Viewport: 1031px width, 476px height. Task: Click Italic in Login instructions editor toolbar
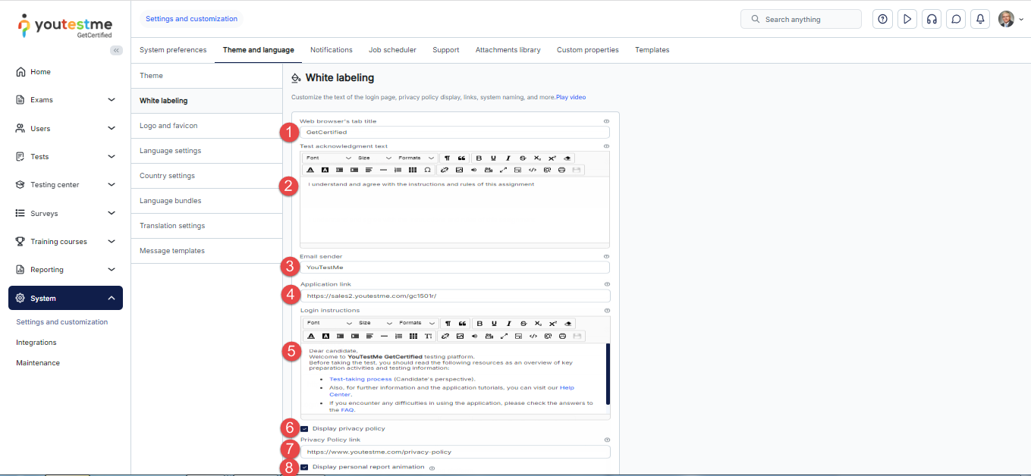(x=508, y=323)
